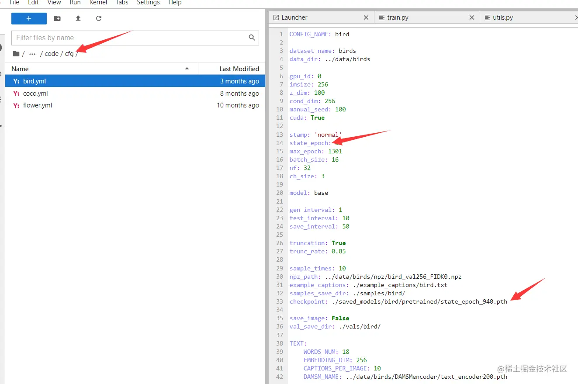Open the Tabs menu
Image resolution: width=578 pixels, height=384 pixels.
(122, 2)
